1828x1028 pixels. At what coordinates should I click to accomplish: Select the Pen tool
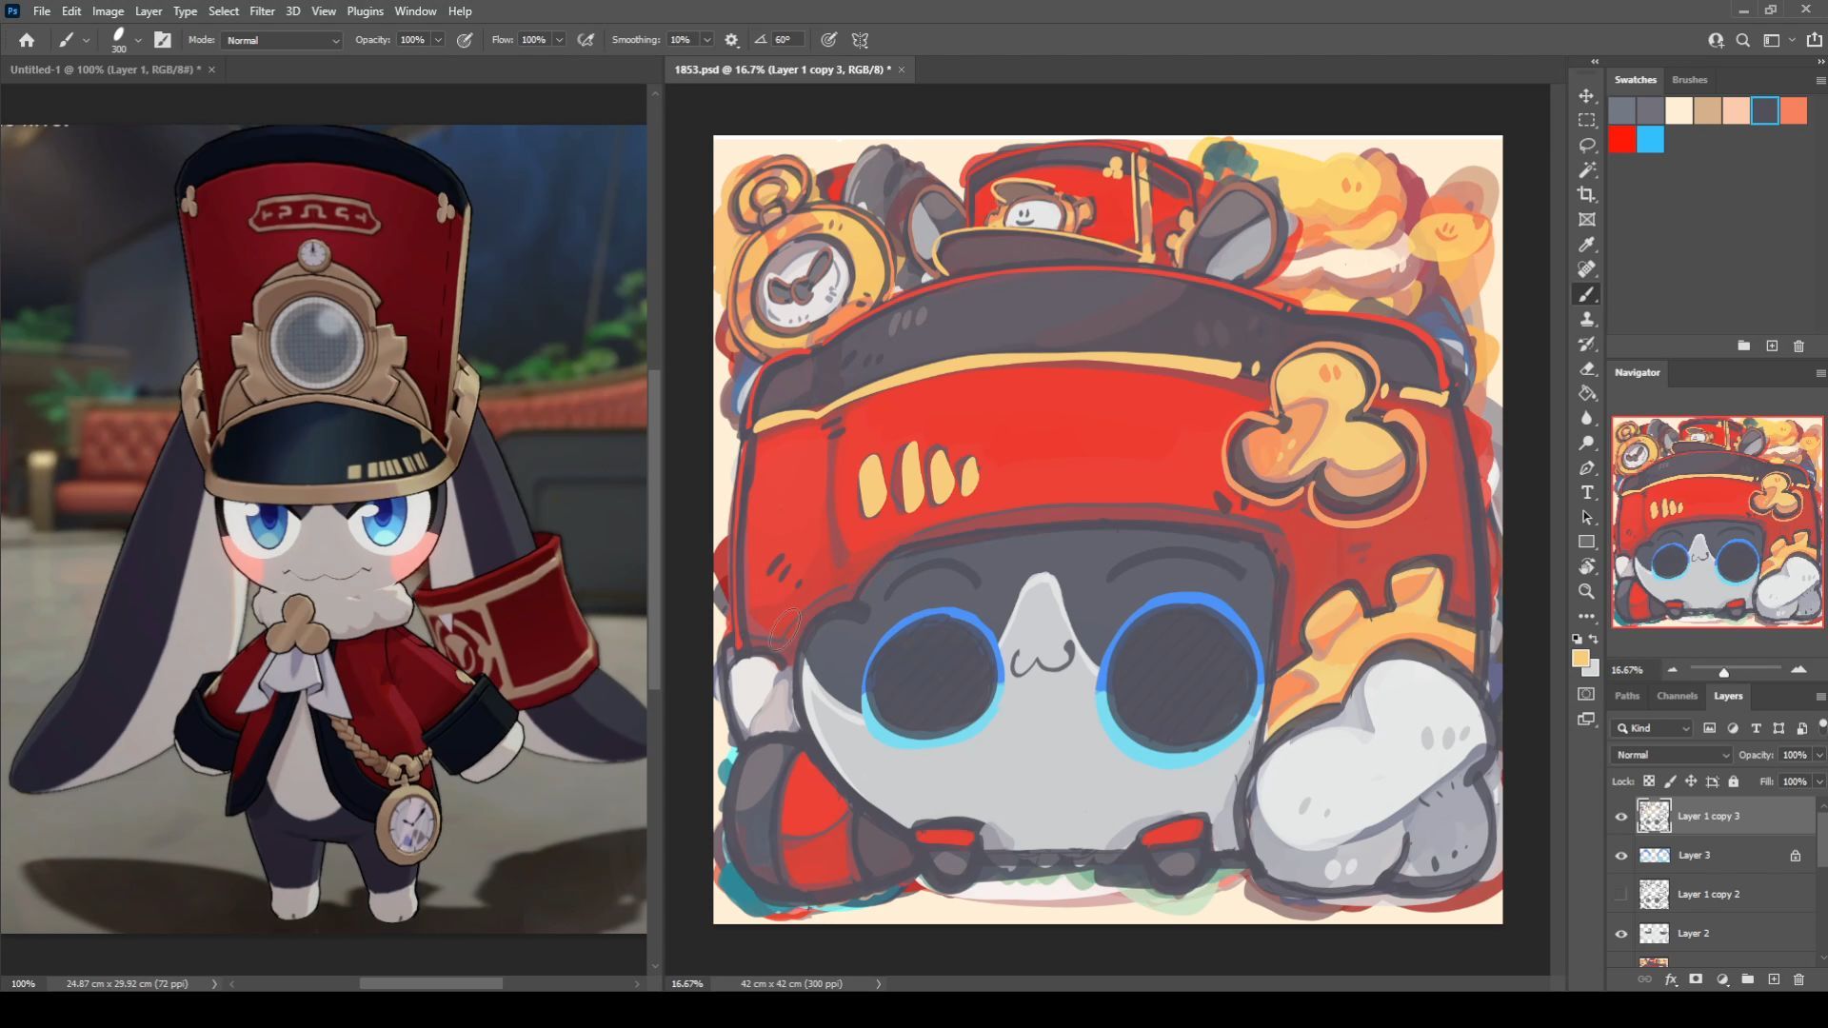(x=1586, y=467)
